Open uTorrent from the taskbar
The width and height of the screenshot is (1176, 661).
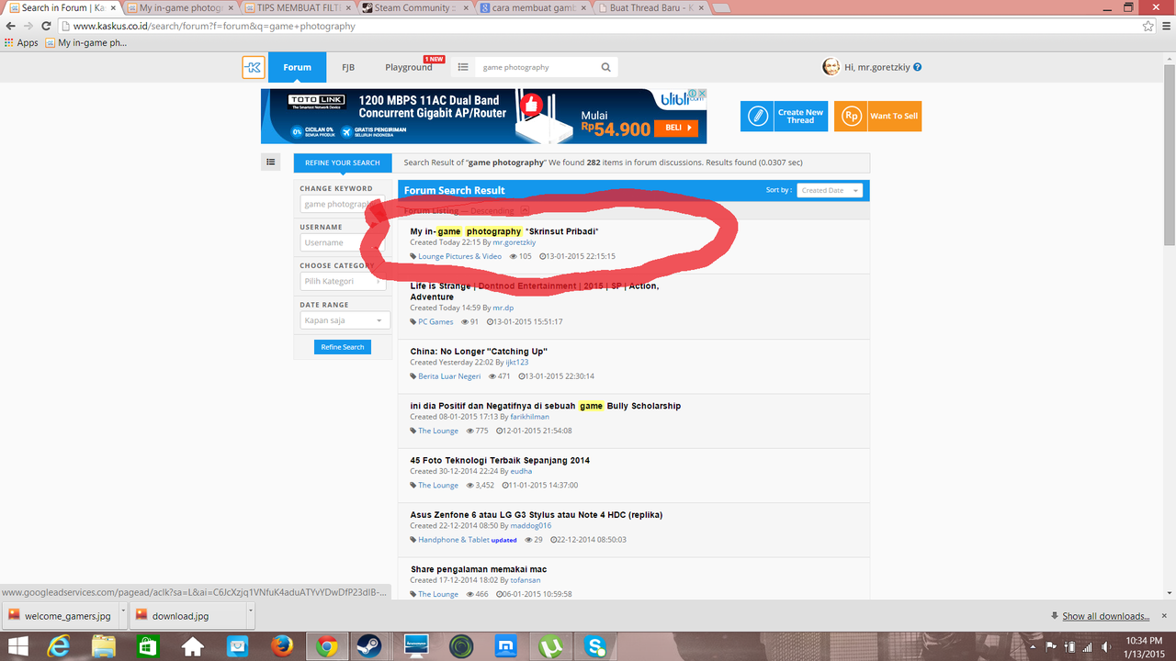(551, 646)
